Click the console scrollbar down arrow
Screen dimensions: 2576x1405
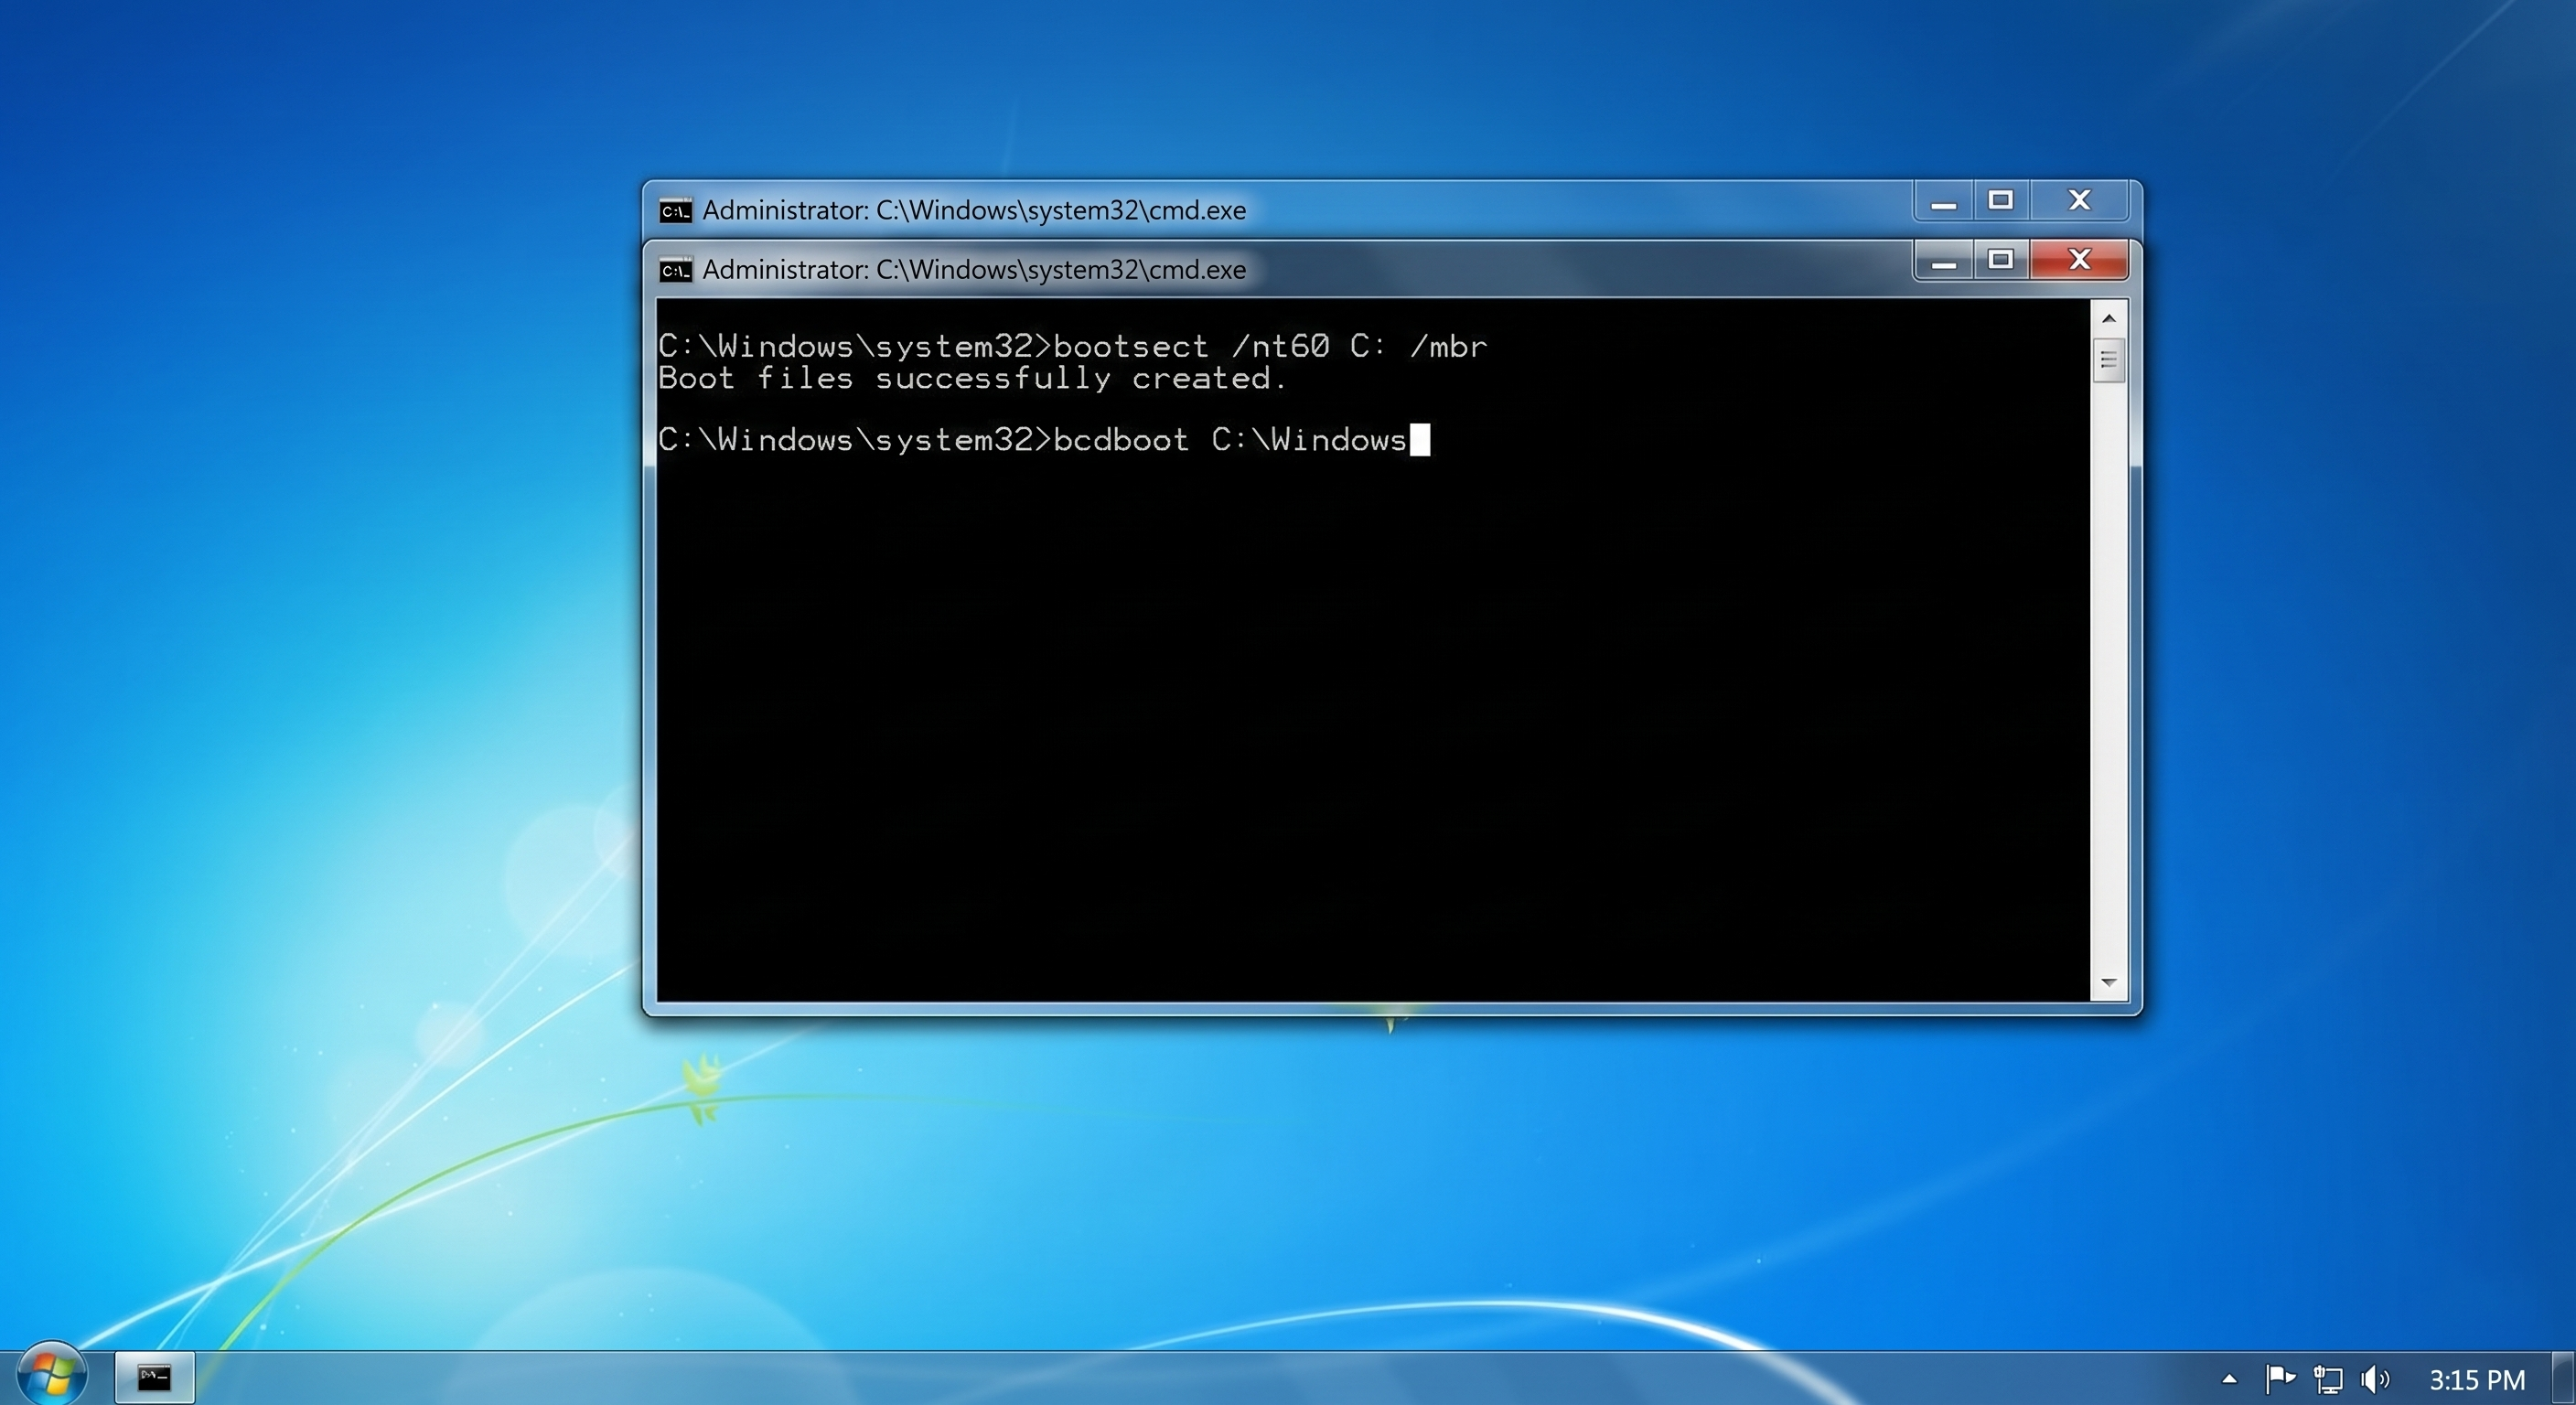[2109, 983]
